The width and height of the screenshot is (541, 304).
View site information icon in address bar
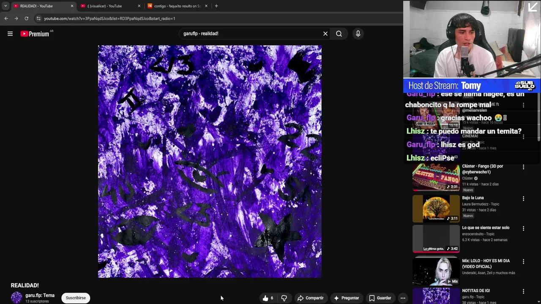(38, 19)
